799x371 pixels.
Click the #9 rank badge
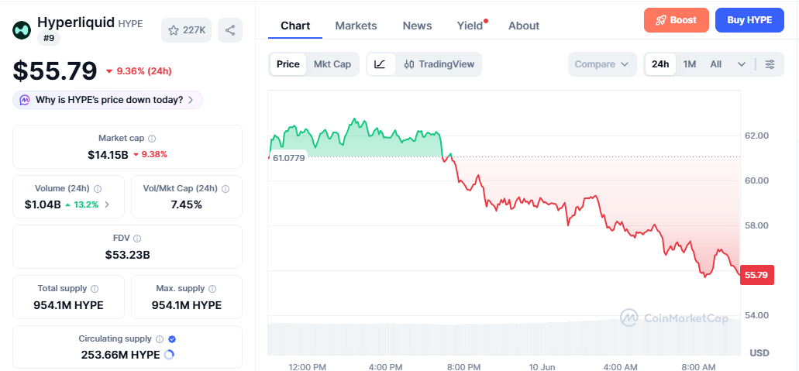point(49,38)
